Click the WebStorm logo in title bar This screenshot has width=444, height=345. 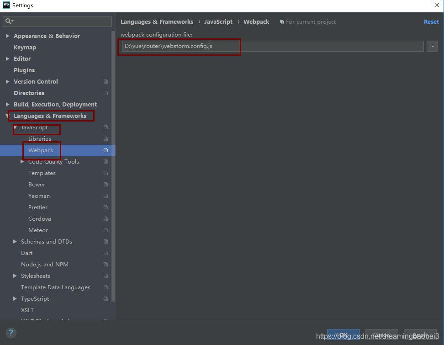tap(6, 5)
